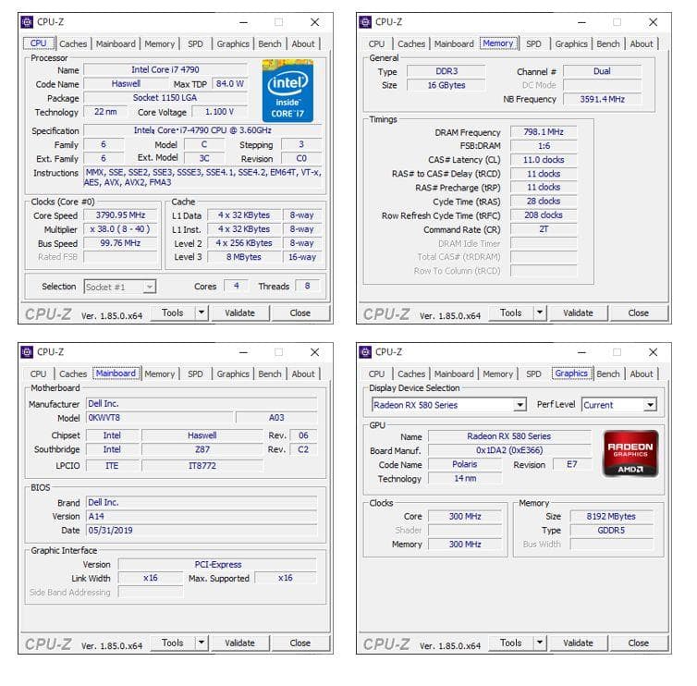Click LPCIO value IT8772

(x=202, y=465)
